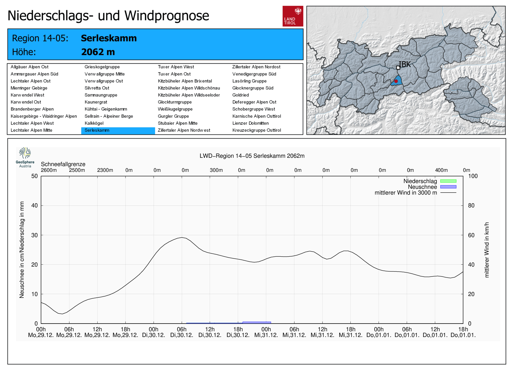This screenshot has height=369, width=512.
Task: Click the GeoSphere Austria logo
Action: pos(25,157)
